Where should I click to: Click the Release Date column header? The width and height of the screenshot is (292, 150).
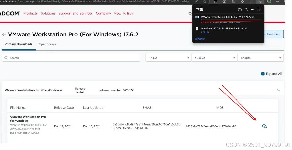point(64,108)
